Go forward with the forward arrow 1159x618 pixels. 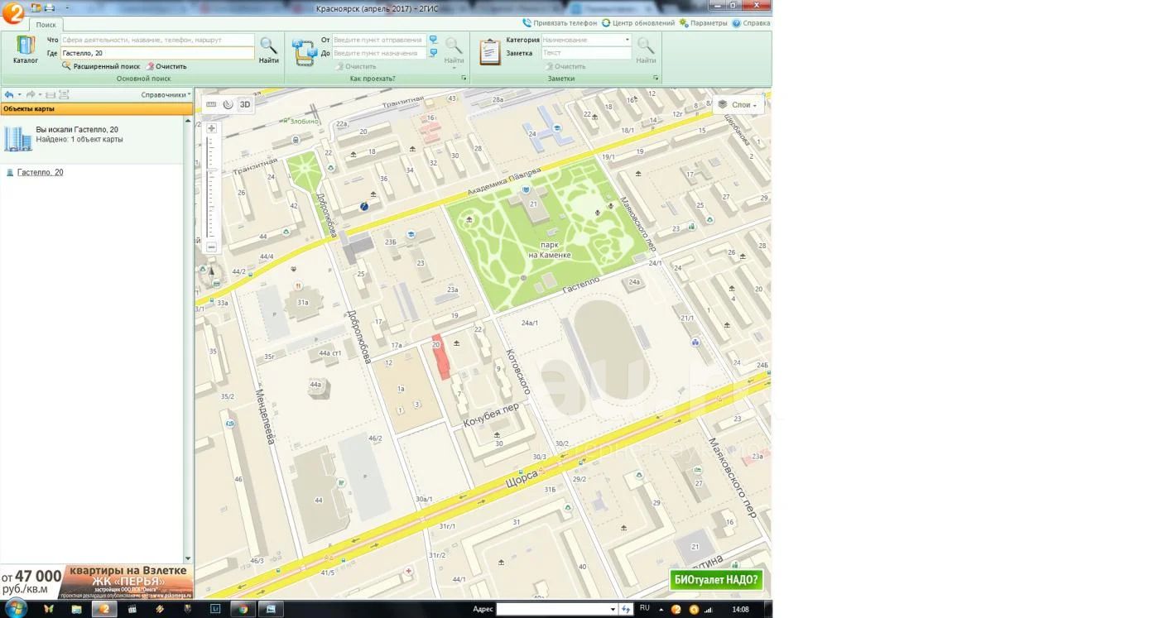point(31,94)
